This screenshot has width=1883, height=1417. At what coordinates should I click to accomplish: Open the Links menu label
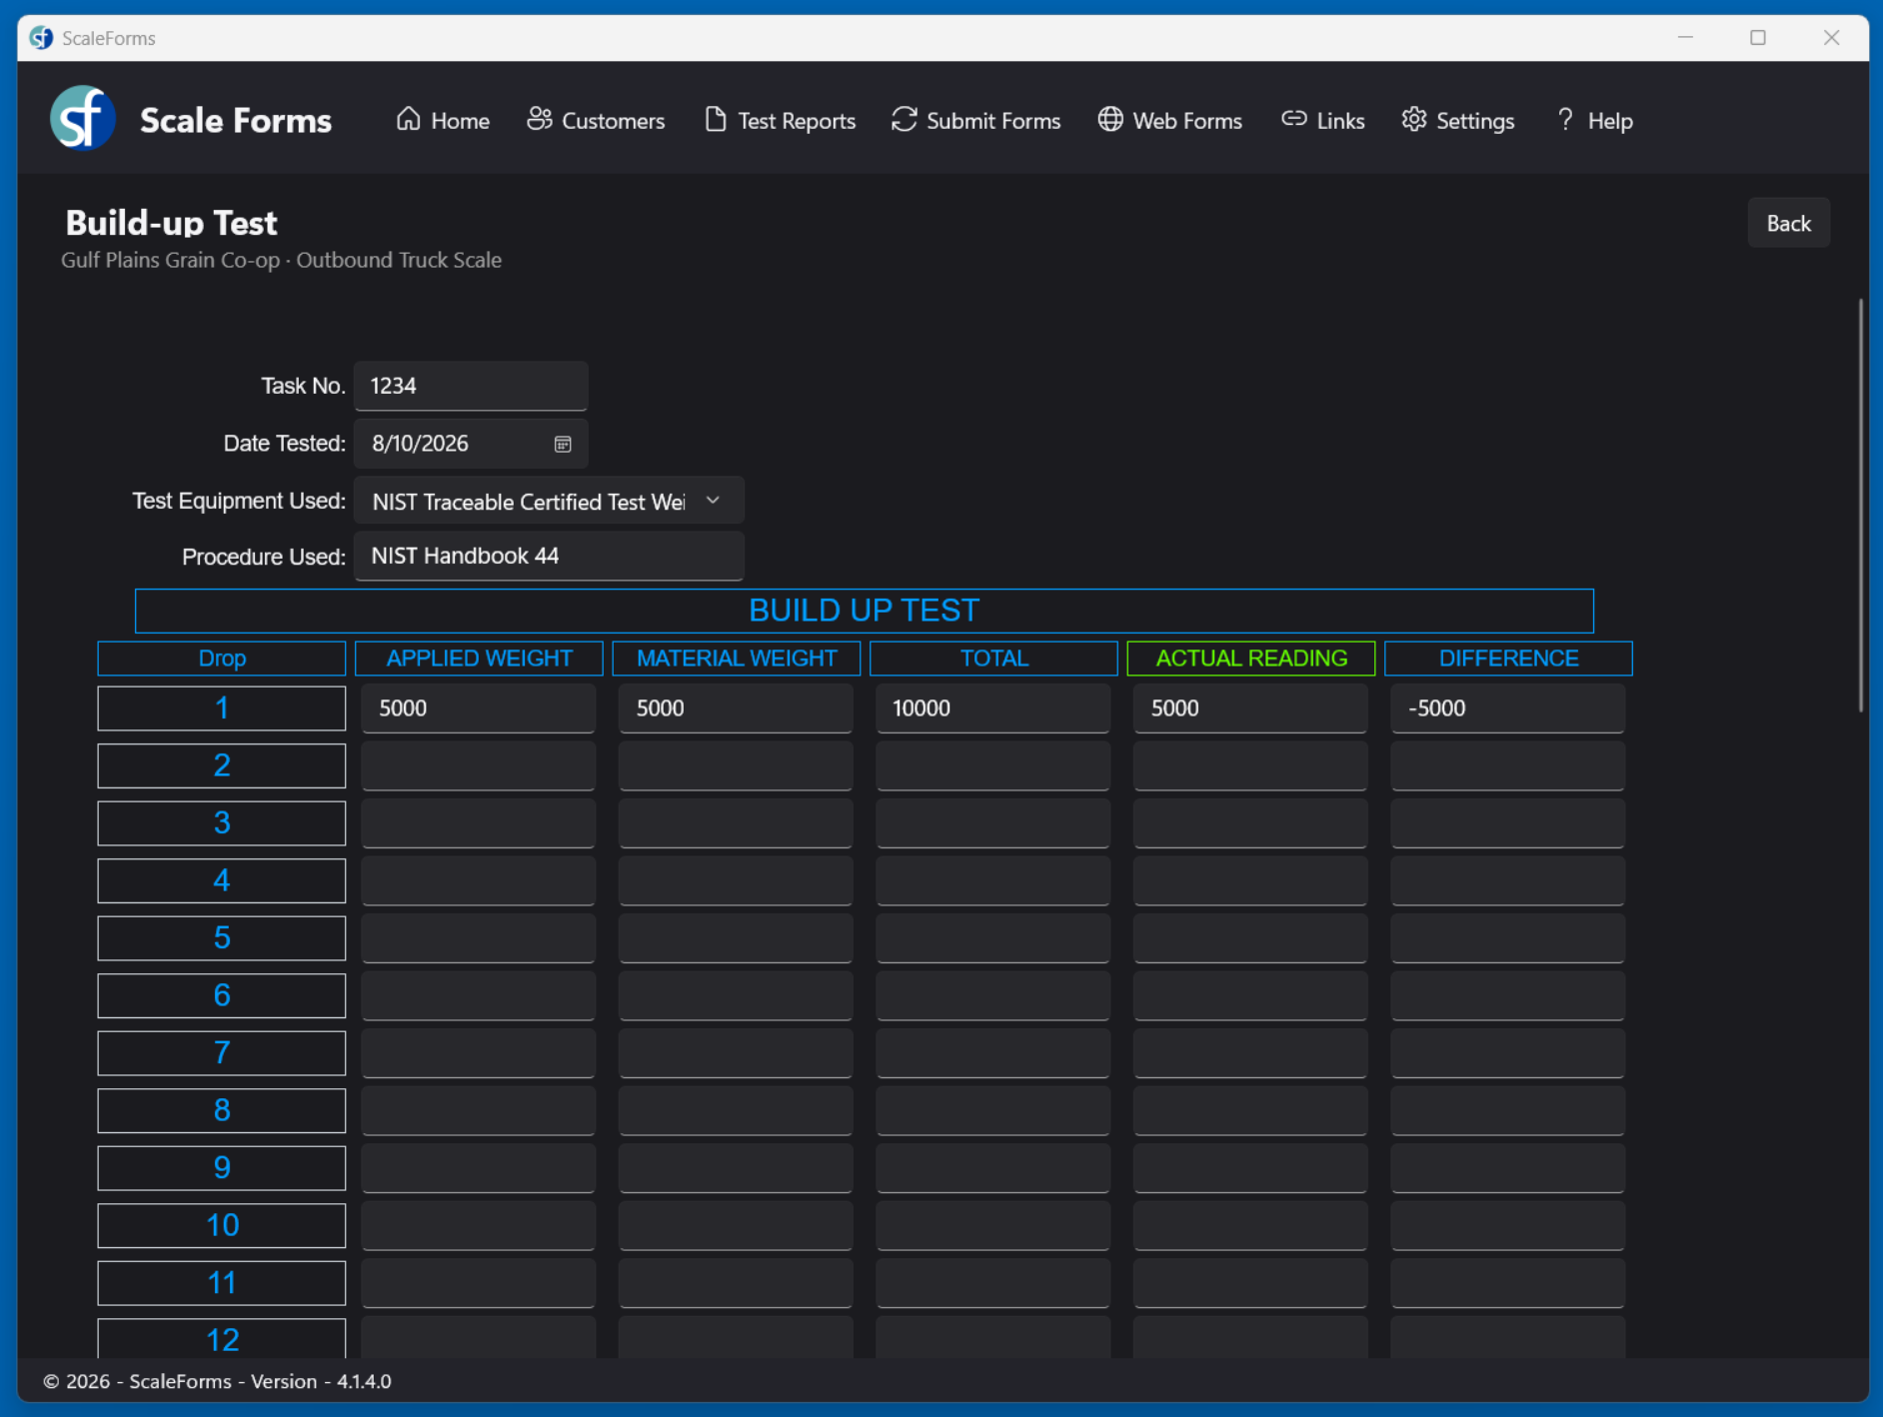(1340, 121)
